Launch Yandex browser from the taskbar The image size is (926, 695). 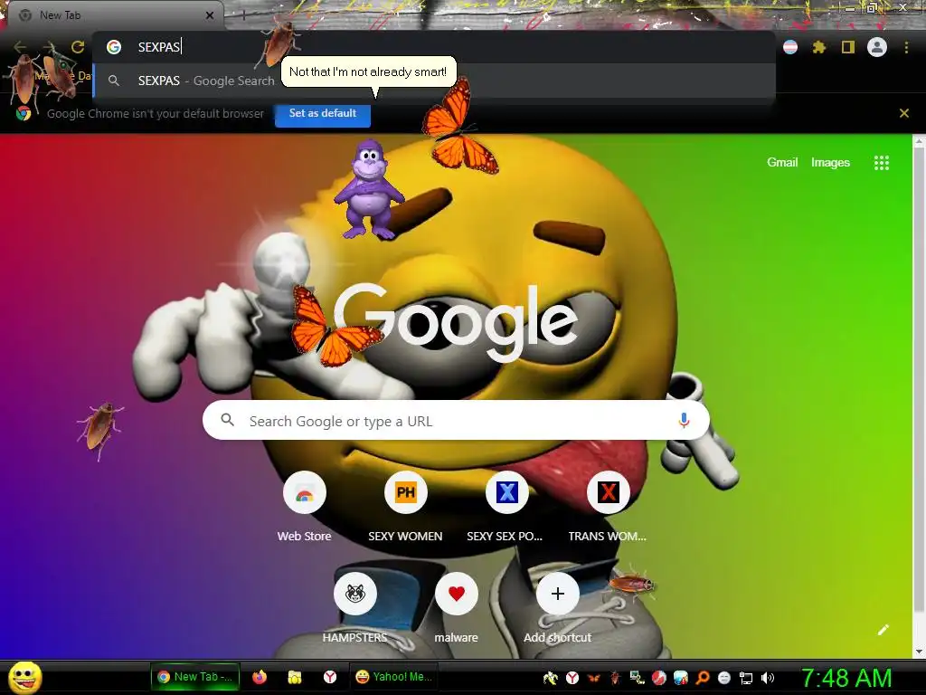[x=330, y=677]
